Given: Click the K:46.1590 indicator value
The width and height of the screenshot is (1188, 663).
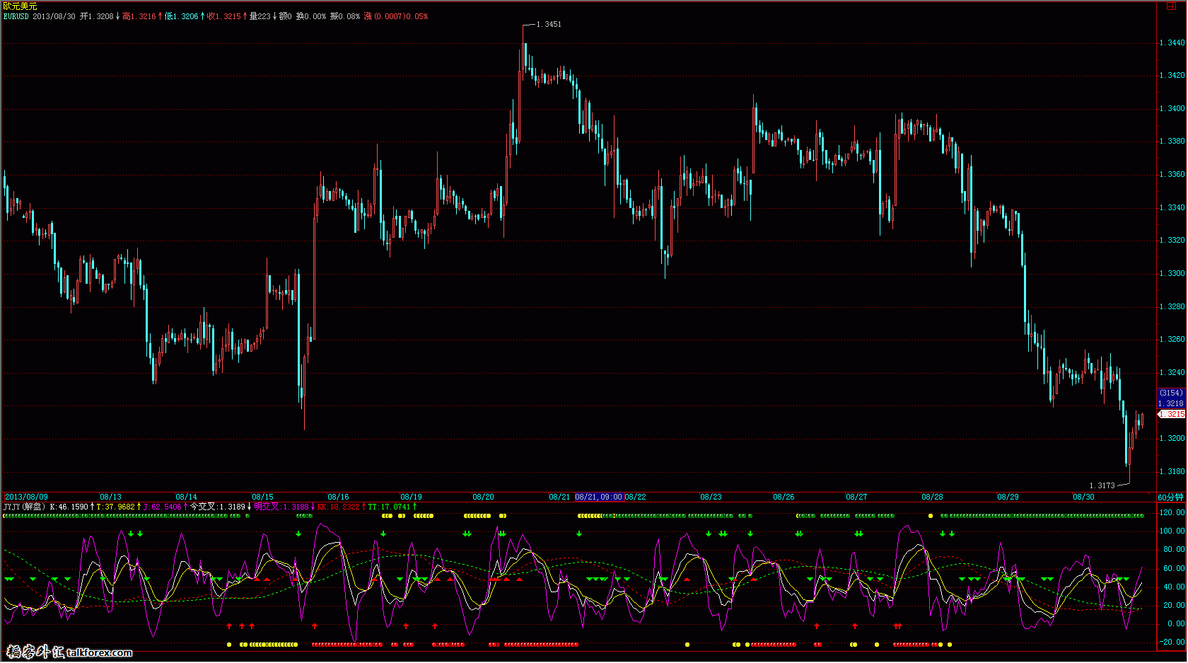Looking at the screenshot, I should (x=69, y=507).
